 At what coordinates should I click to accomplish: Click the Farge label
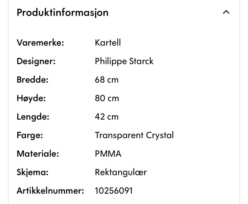pyautogui.click(x=30, y=136)
